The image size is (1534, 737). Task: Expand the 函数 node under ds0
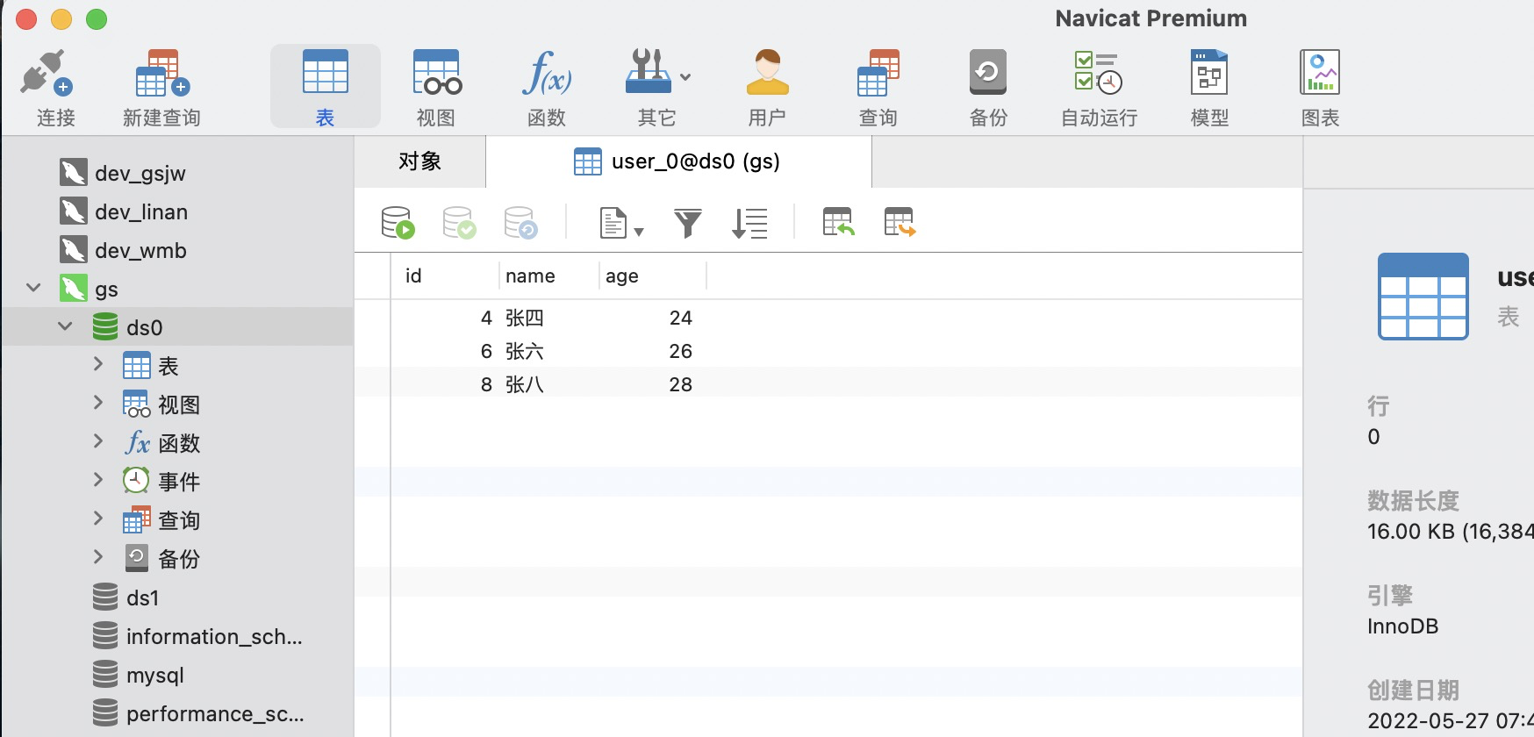pos(98,441)
